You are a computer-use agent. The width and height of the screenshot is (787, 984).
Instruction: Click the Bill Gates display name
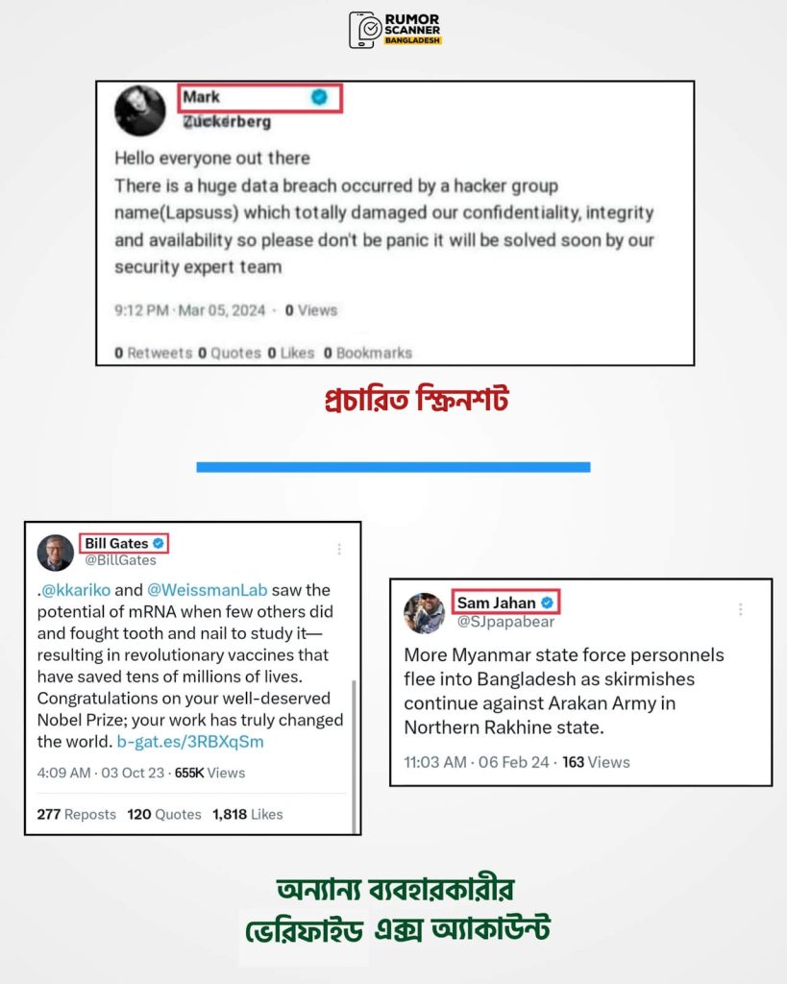116,544
